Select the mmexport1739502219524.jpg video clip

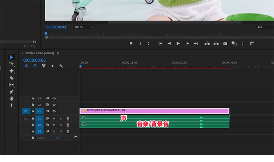pos(155,111)
